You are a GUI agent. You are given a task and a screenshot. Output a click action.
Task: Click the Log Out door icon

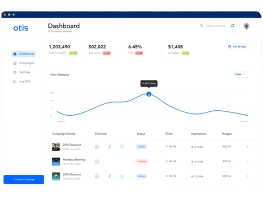click(15, 81)
